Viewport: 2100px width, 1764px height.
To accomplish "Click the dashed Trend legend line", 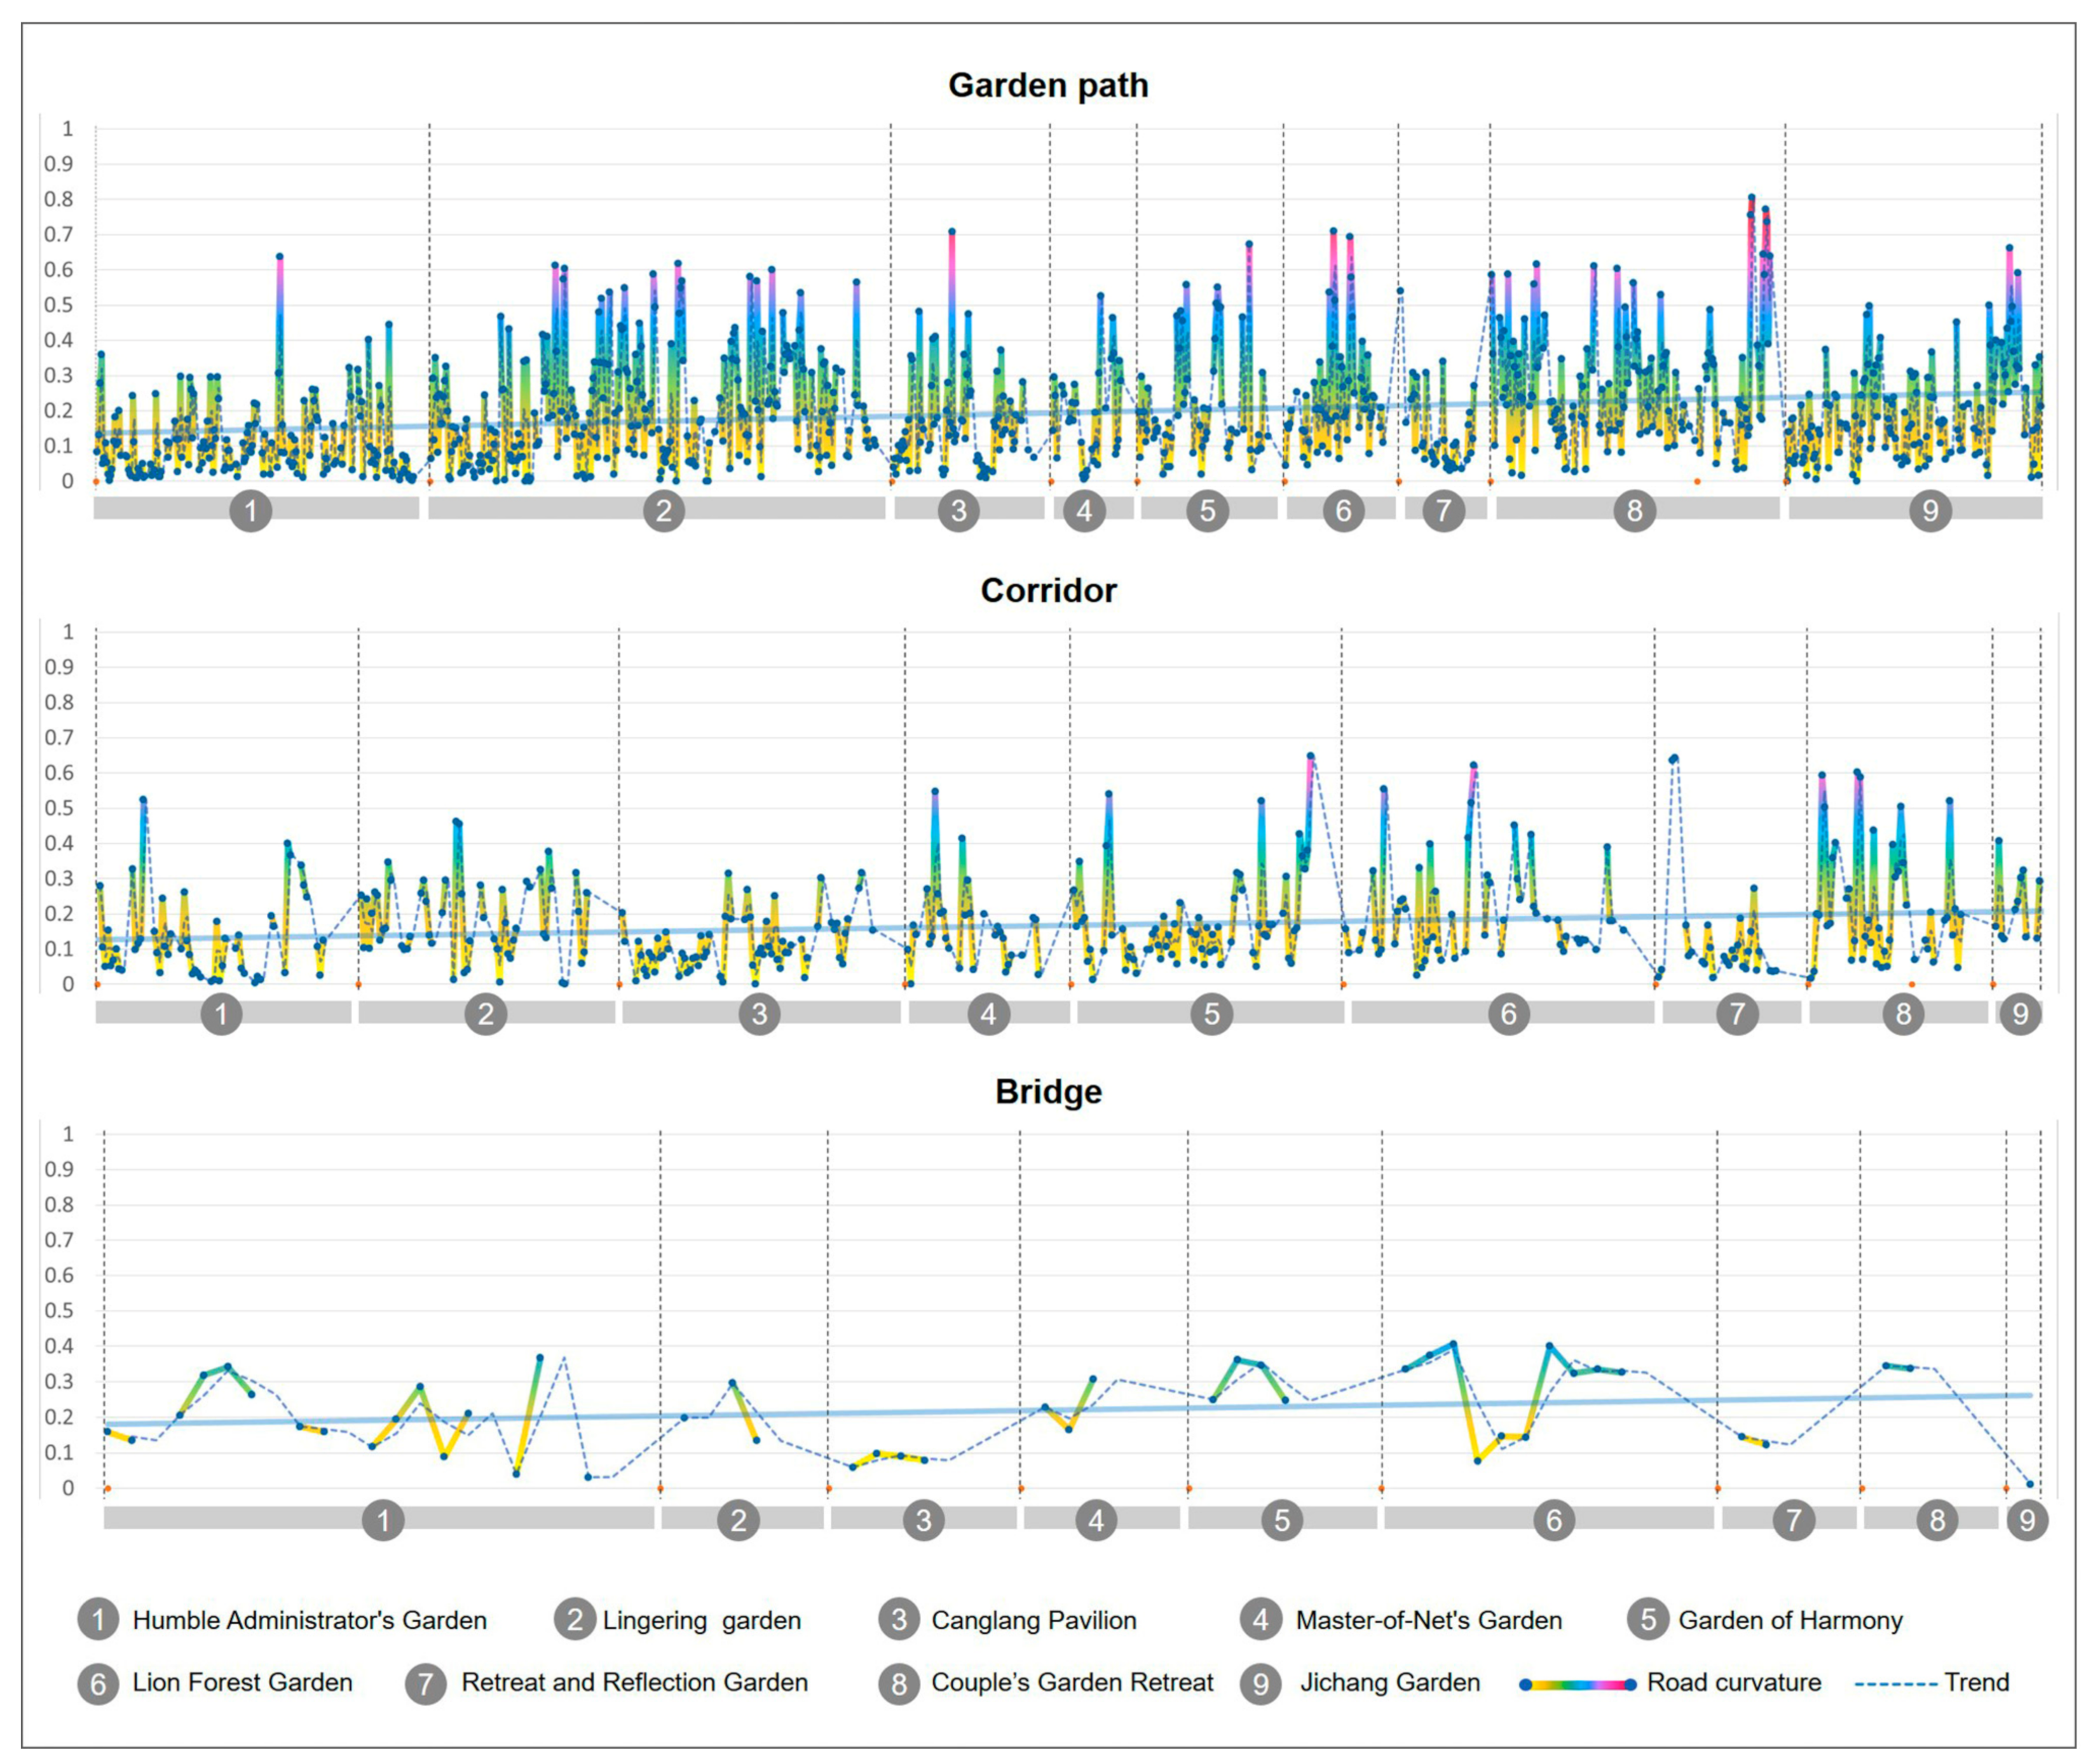I will pyautogui.click(x=1895, y=1684).
